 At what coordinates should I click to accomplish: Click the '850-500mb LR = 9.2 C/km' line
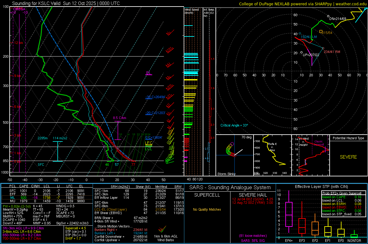coord(22,235)
